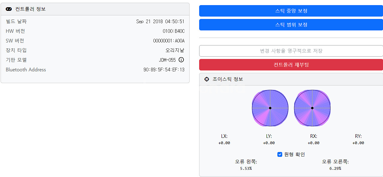Click 변경 사항을 영구적으로 저장 button
383x177 pixels.
click(x=291, y=51)
